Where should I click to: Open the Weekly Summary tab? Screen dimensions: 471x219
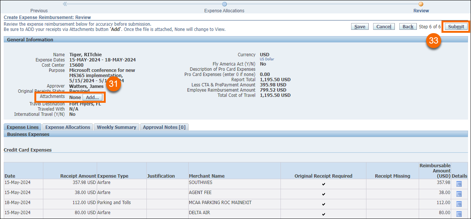coord(117,127)
